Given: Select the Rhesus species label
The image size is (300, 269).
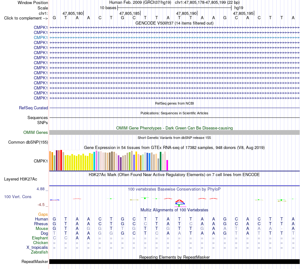Looking at the screenshot, I should pos(41,224).
